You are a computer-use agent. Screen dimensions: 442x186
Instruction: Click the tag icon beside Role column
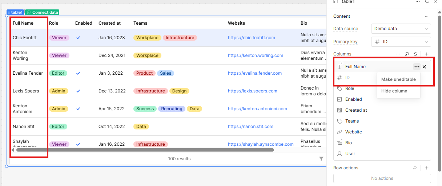point(339,88)
